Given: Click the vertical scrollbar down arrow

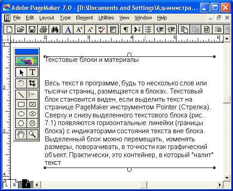Looking at the screenshot, I should click(x=227, y=178).
